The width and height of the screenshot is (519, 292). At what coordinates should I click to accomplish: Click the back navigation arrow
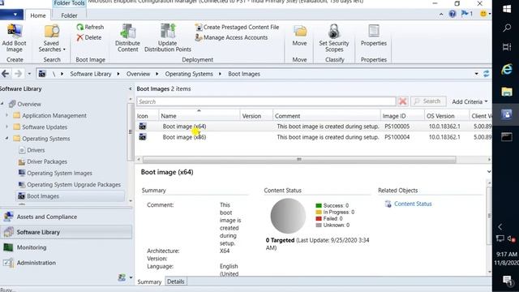point(6,74)
